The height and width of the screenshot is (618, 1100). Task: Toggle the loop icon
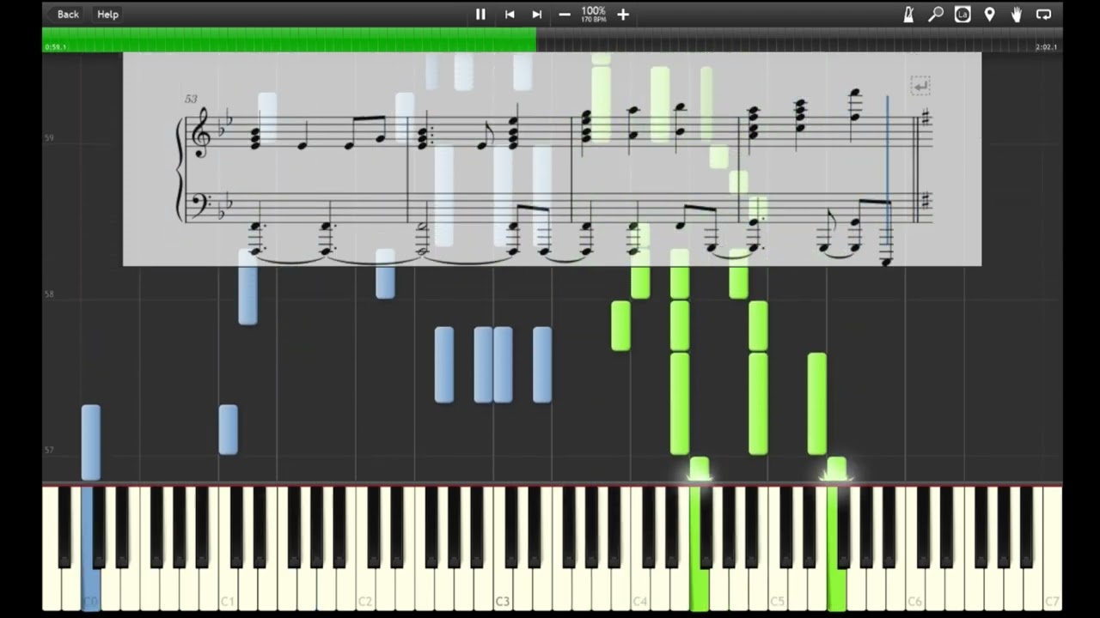click(x=1044, y=15)
